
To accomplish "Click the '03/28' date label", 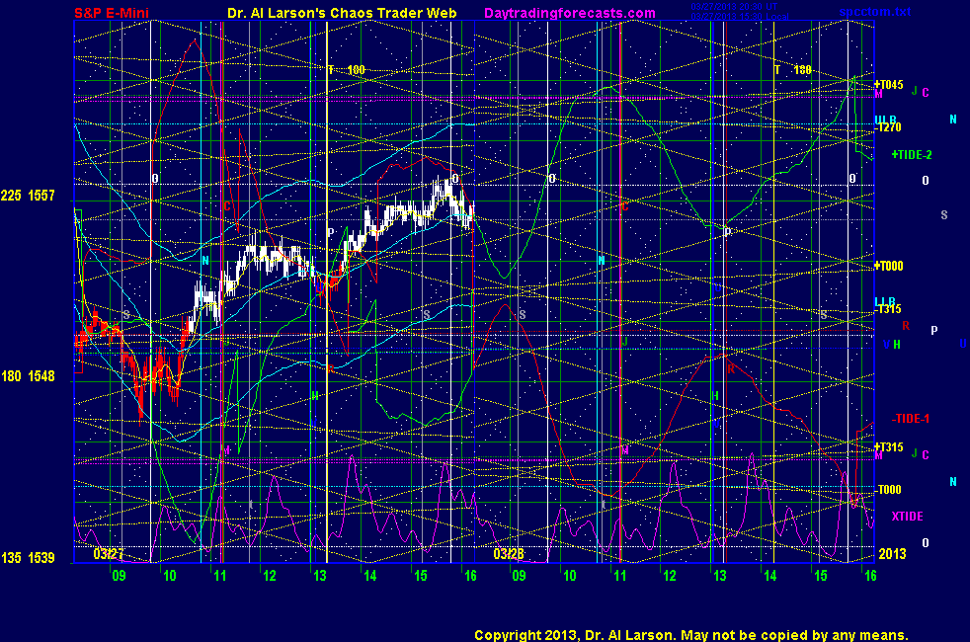I will pos(509,553).
